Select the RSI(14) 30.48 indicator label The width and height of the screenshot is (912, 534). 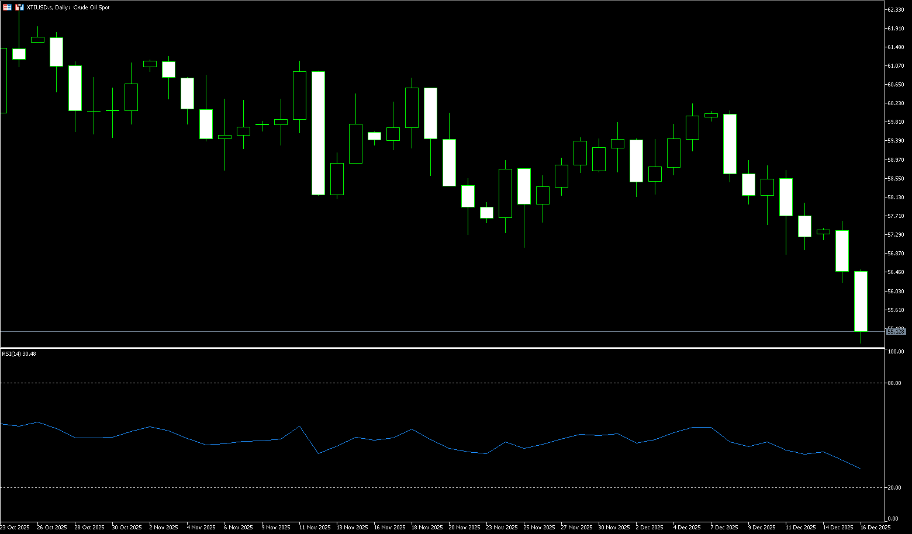(x=19, y=353)
